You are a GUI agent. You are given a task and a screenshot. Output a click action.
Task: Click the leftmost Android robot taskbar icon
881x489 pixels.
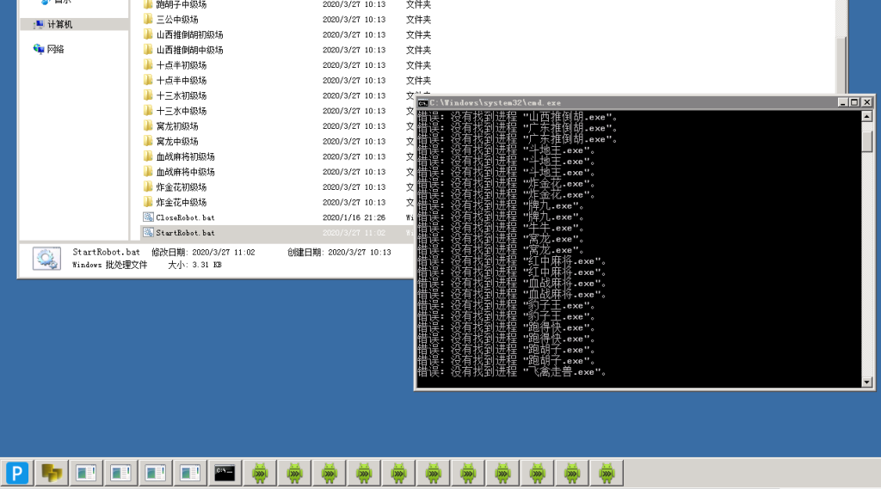260,472
